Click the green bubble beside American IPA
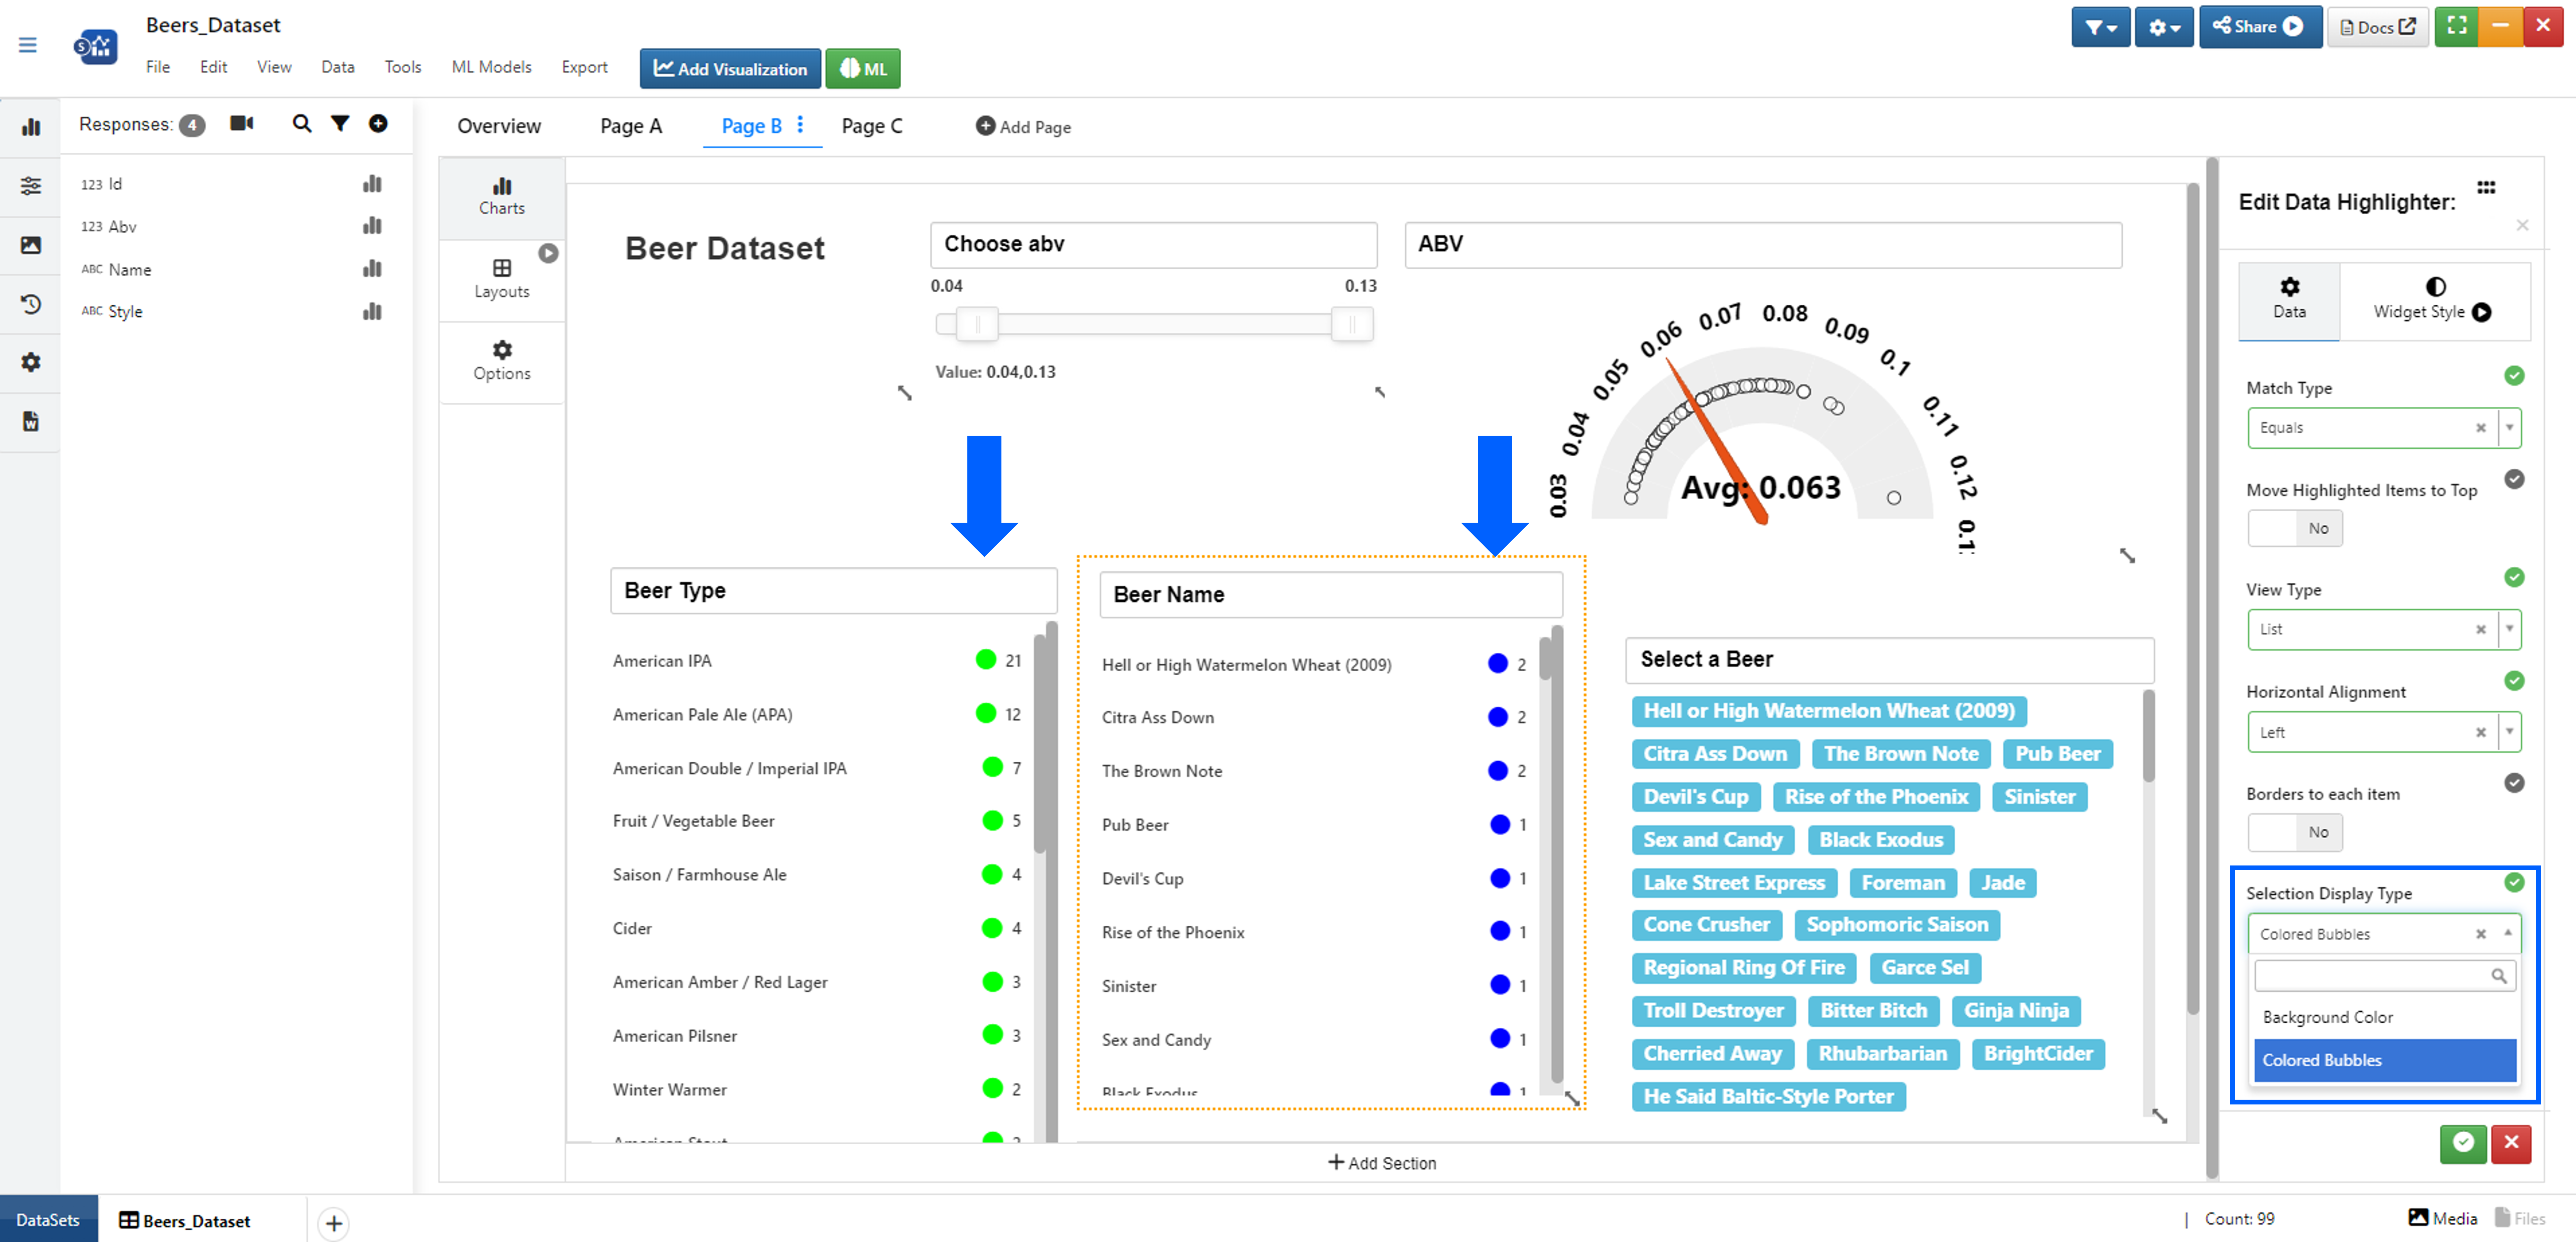The height and width of the screenshot is (1242, 2576). pyautogui.click(x=986, y=660)
